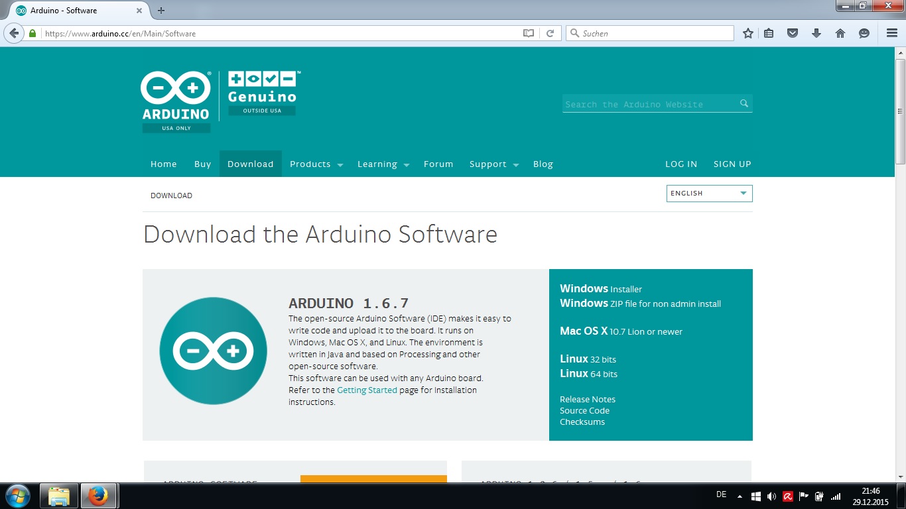Click the page vertical scrollbar
This screenshot has width=906, height=509.
(x=900, y=111)
